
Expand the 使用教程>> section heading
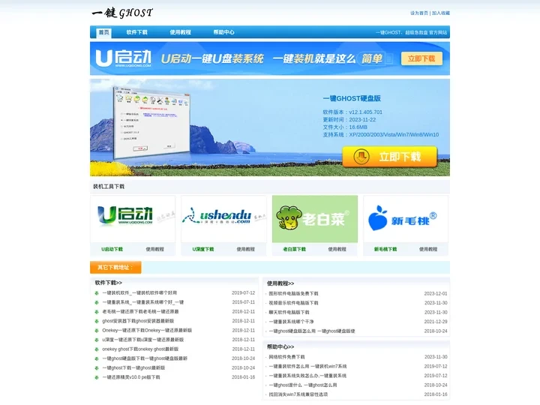pos(280,283)
